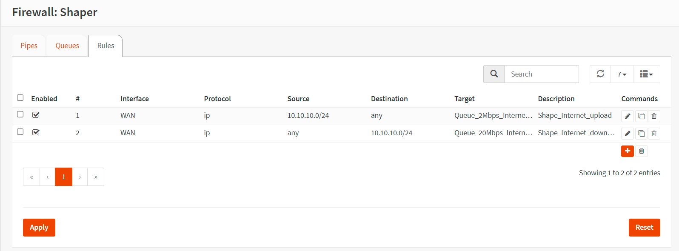This screenshot has width=679, height=251.
Task: Open the rows-per-page dropdown showing 7
Action: (622, 74)
